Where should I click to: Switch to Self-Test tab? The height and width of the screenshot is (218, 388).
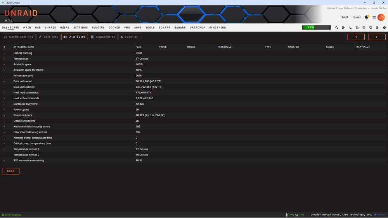click(x=48, y=37)
